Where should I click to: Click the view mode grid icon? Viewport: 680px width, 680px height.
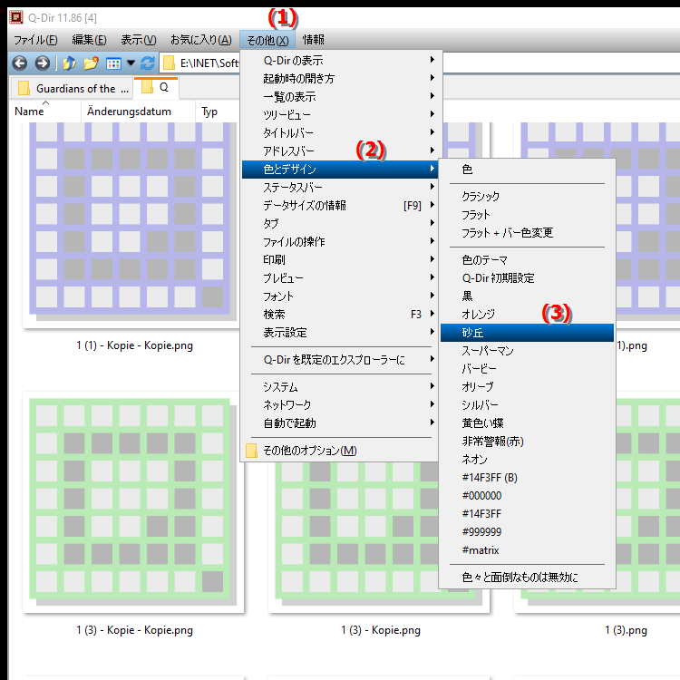(113, 63)
